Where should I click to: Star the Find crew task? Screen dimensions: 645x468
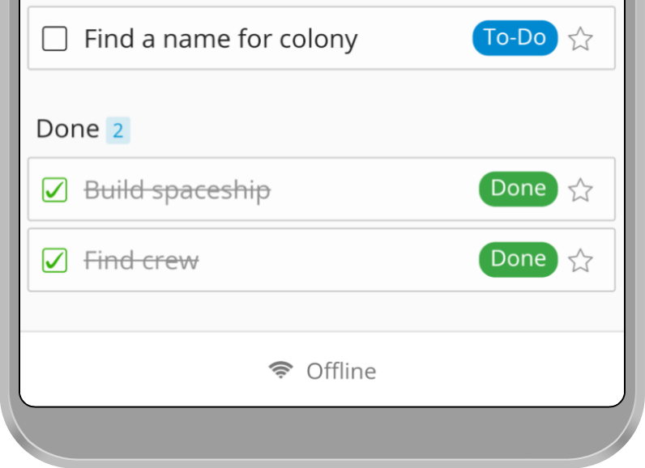point(580,260)
